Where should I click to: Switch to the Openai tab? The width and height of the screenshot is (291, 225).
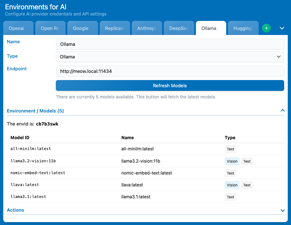(x=18, y=28)
